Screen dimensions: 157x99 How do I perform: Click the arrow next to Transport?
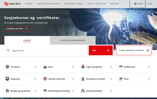35,67
